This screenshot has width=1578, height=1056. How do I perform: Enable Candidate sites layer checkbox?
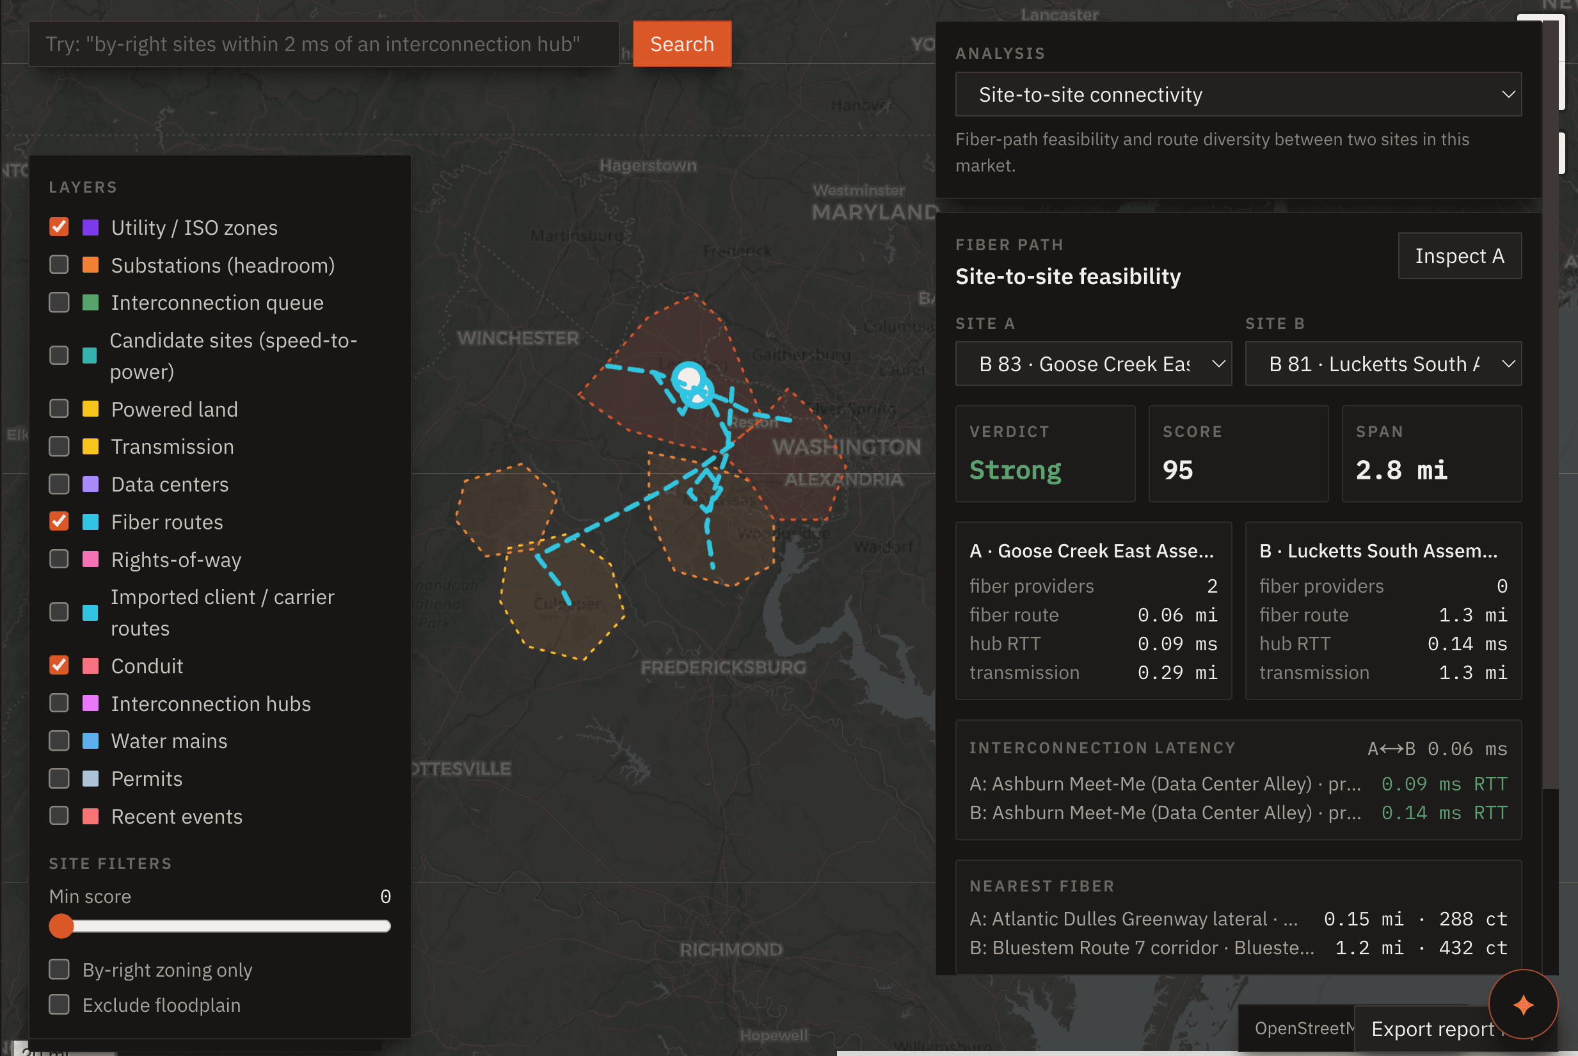(x=60, y=355)
